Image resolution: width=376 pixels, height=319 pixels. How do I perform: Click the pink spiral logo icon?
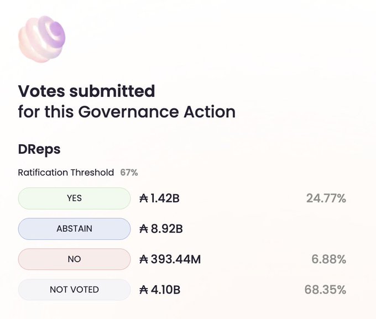(x=42, y=38)
